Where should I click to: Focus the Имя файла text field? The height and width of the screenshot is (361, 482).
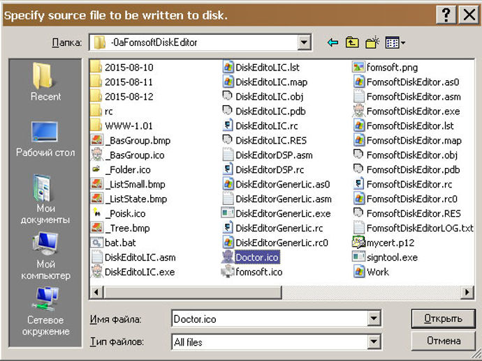coord(270,318)
